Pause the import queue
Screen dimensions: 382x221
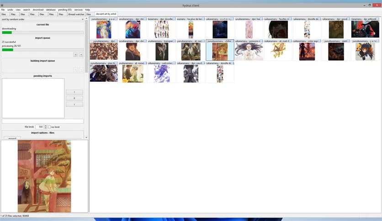[x=75, y=54]
